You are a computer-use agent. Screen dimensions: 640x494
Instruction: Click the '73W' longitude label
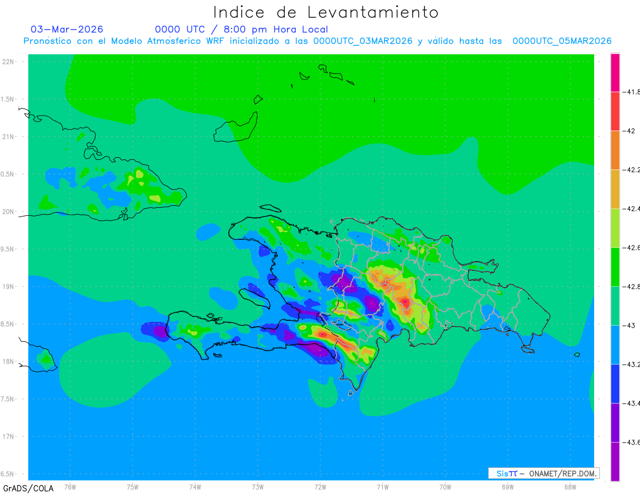pos(258,486)
